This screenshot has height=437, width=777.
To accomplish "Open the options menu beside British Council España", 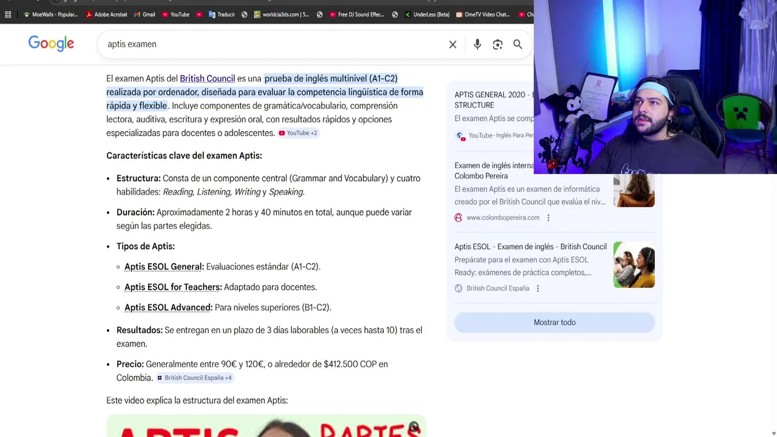I will [x=538, y=288].
